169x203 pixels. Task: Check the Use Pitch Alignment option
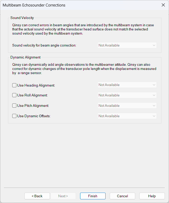14,106
